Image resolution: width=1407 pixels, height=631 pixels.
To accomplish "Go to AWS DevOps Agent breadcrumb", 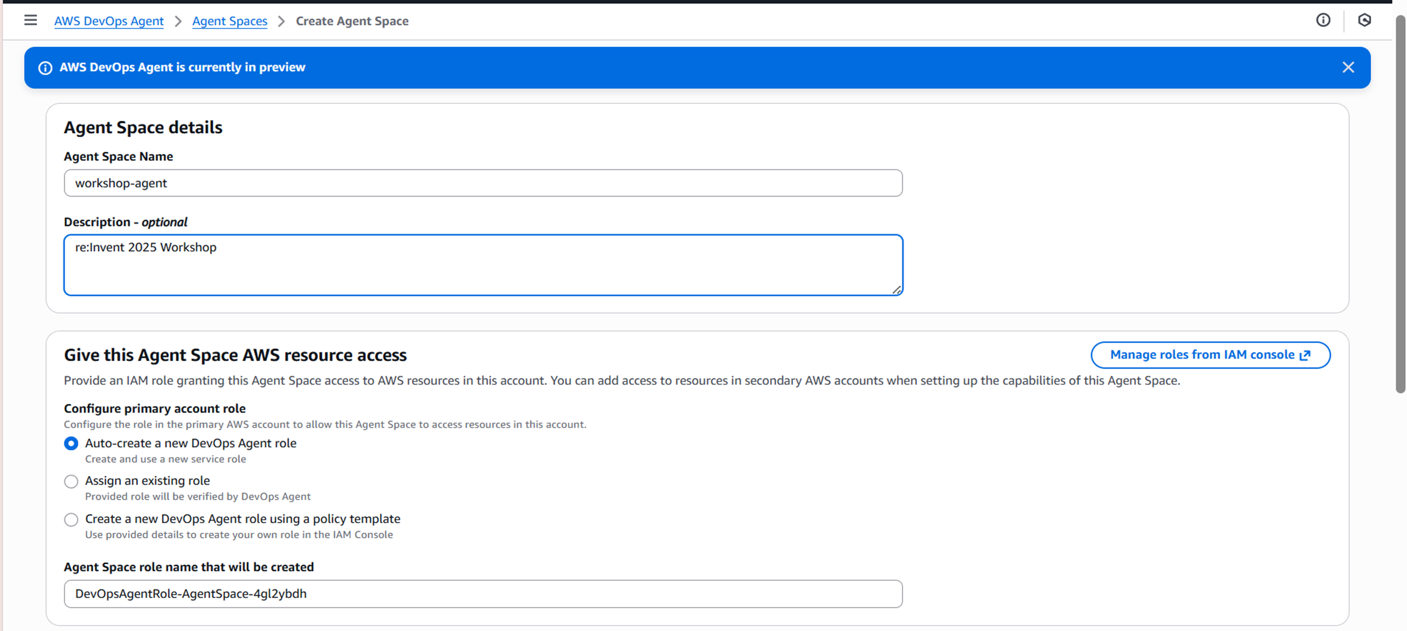I will coord(109,21).
